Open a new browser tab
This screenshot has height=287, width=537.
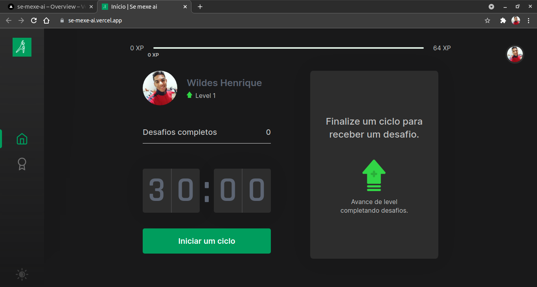click(x=200, y=7)
